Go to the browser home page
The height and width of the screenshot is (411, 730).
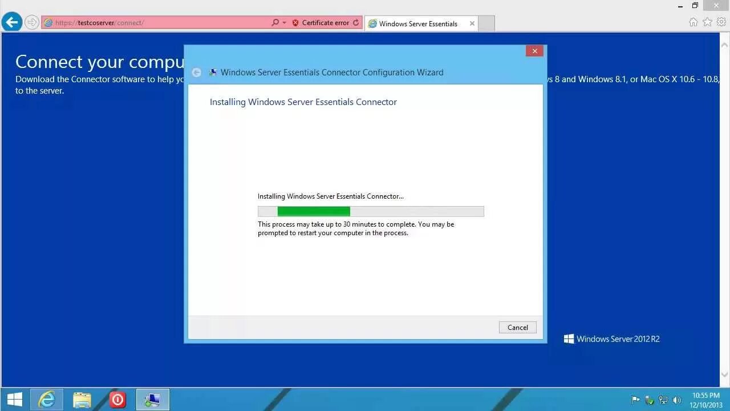coord(693,22)
